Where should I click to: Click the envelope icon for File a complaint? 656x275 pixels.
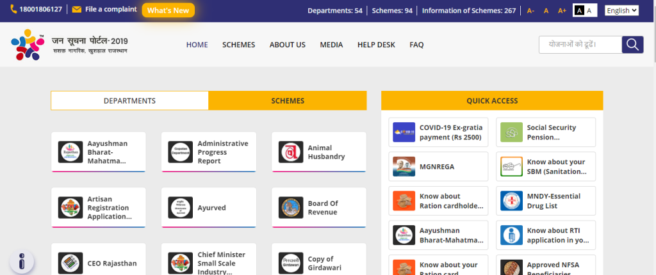tap(77, 9)
